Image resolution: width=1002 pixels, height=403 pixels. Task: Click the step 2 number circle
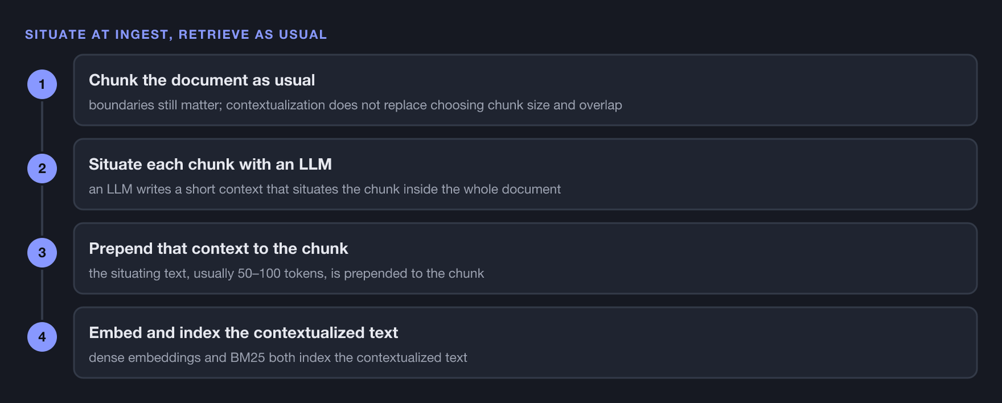[x=42, y=168]
